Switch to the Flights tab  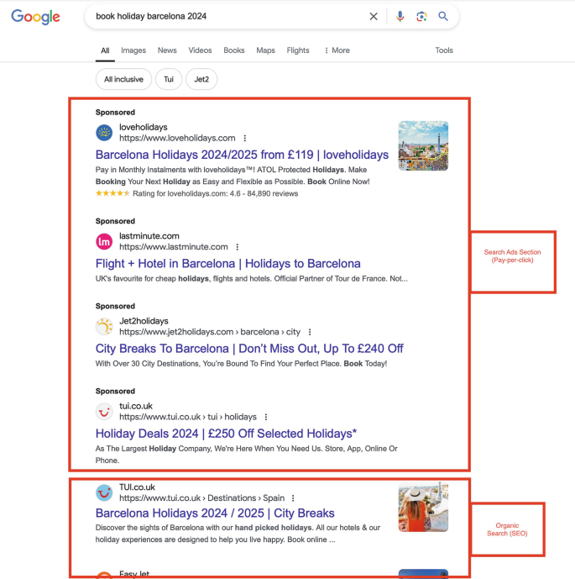[x=298, y=50]
